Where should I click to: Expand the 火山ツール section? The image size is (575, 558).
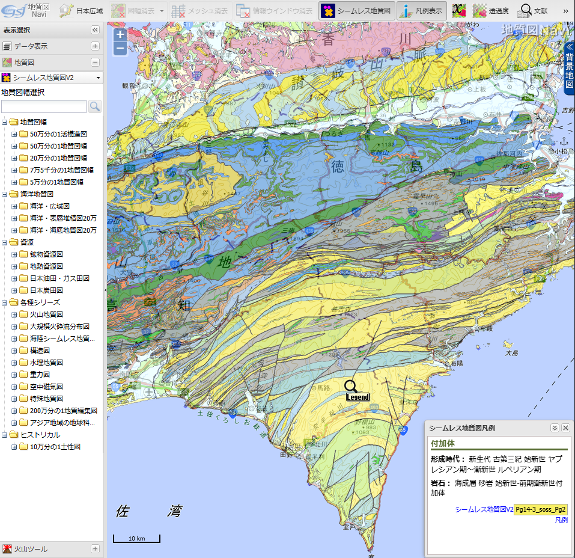click(95, 548)
